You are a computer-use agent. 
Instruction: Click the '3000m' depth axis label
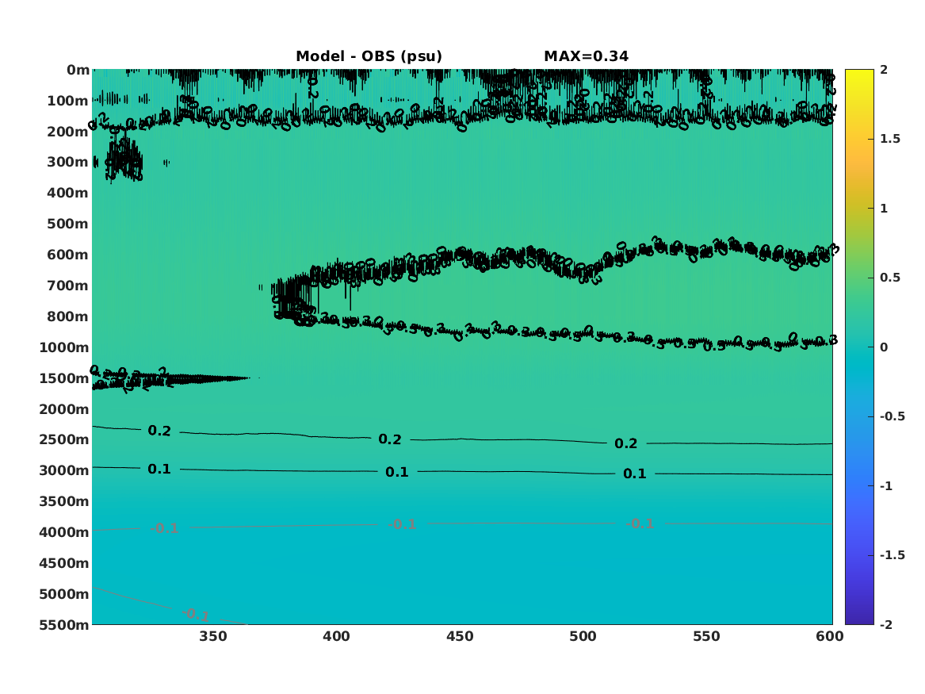(64, 470)
